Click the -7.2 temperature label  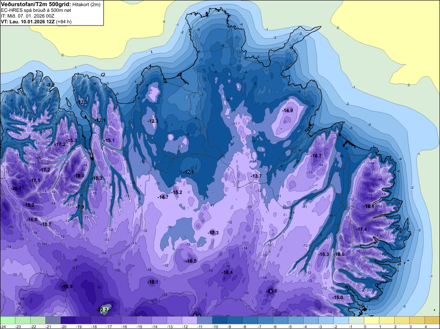(x=51, y=85)
